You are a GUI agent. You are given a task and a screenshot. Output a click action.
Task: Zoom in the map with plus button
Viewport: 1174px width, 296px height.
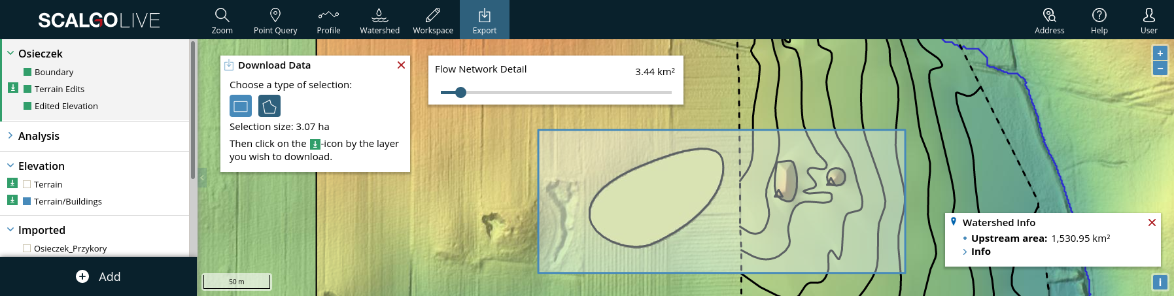tap(1160, 54)
